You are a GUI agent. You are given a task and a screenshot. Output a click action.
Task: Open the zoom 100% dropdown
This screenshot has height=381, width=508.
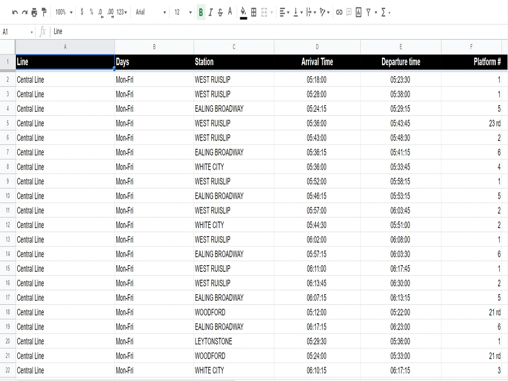click(x=64, y=12)
